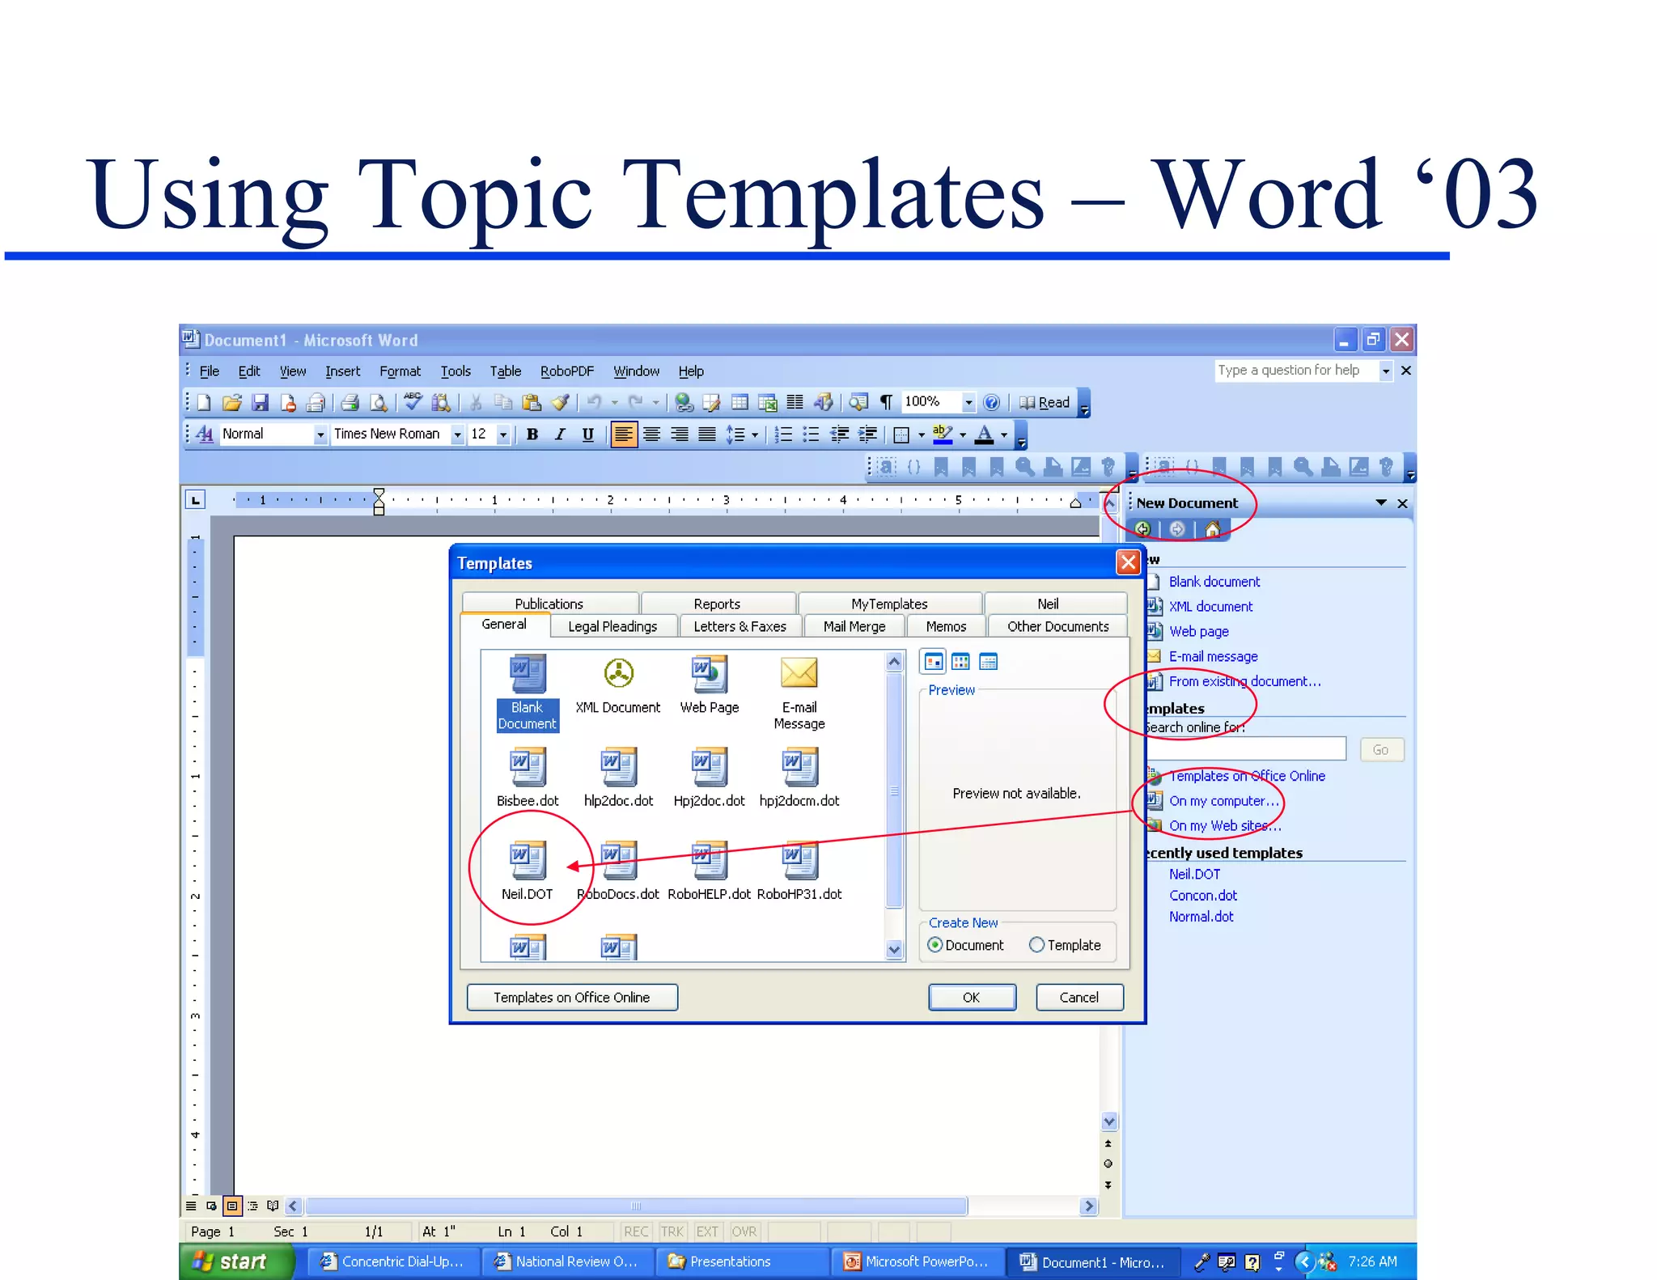
Task: Select the Template radio button
Action: [1037, 945]
